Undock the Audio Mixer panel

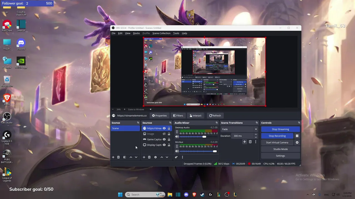(217, 123)
